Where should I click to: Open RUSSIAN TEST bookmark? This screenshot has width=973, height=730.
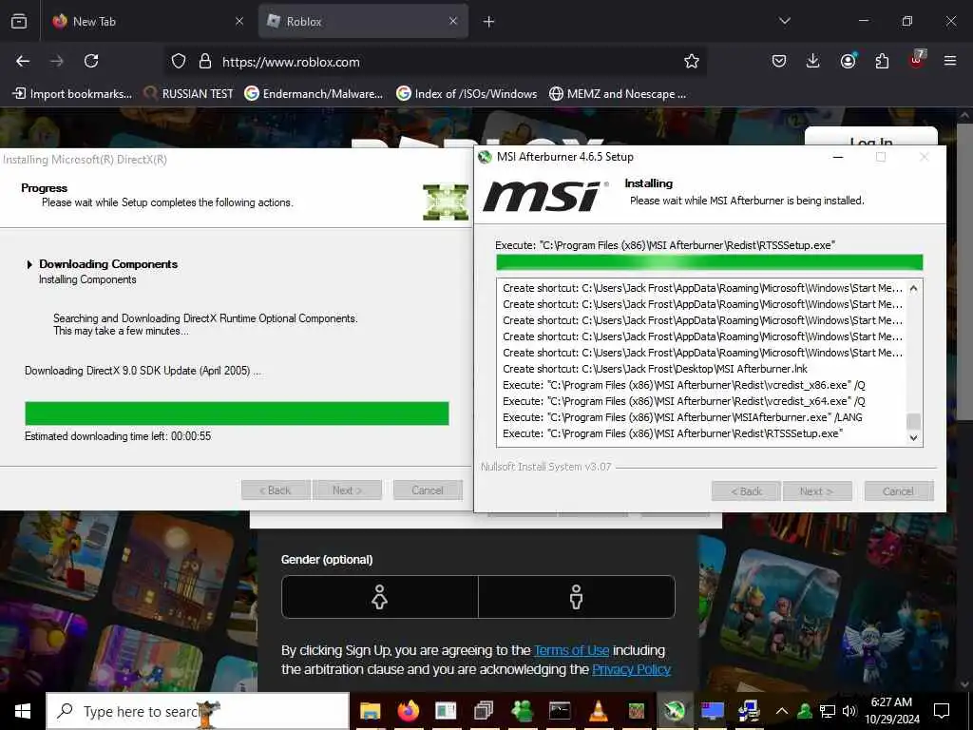(189, 94)
